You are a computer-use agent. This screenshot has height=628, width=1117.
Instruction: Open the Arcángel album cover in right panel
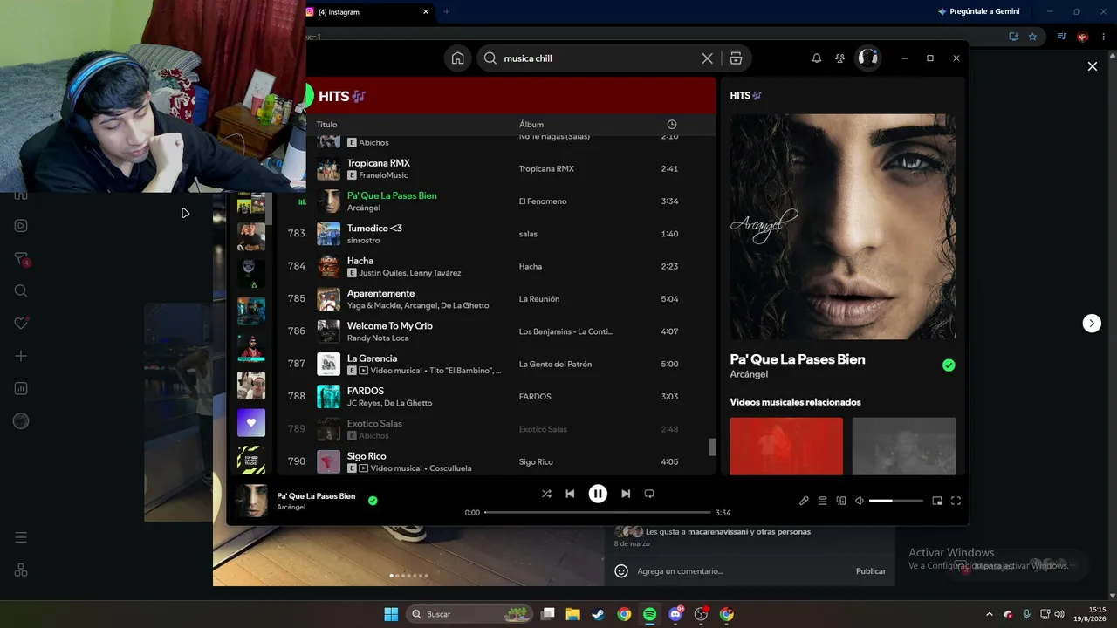pyautogui.click(x=843, y=227)
